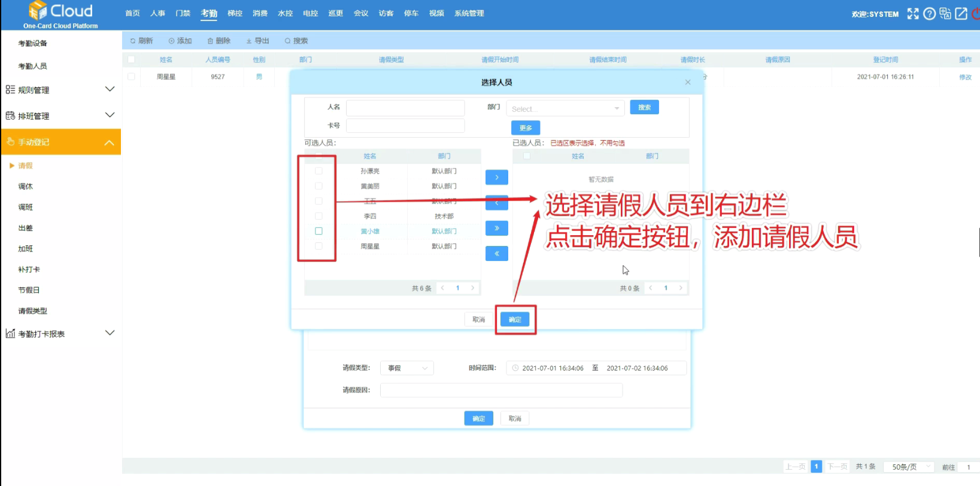Select 调休 in the sidebar

coord(26,187)
